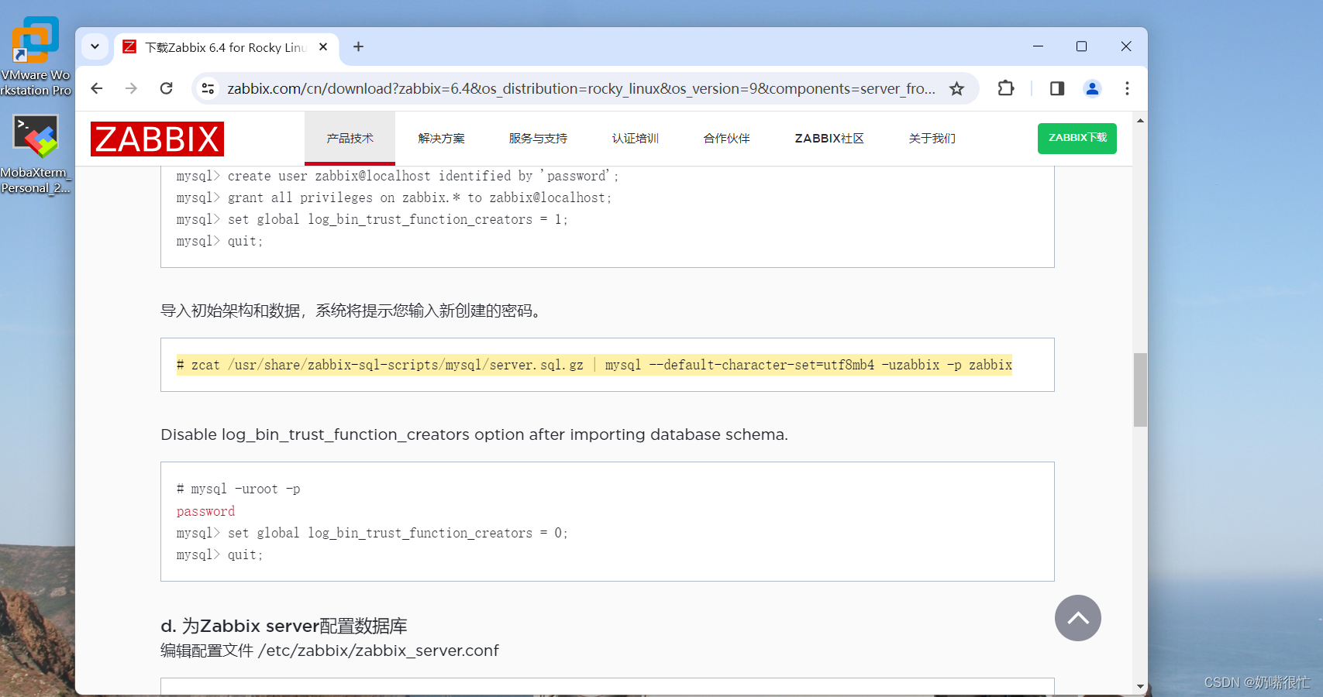Reload the Zabbix download page
Viewport: 1323px width, 697px height.
pyautogui.click(x=166, y=88)
